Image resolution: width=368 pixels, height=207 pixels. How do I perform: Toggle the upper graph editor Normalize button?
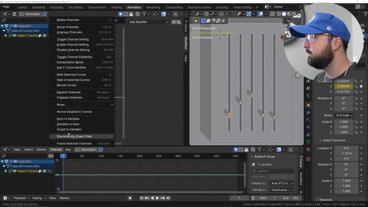pyautogui.click(x=30, y=14)
